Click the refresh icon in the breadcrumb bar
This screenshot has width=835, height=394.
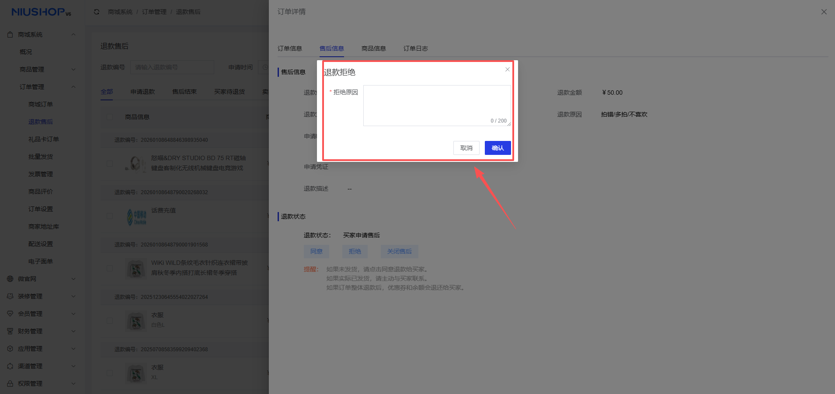coord(96,12)
